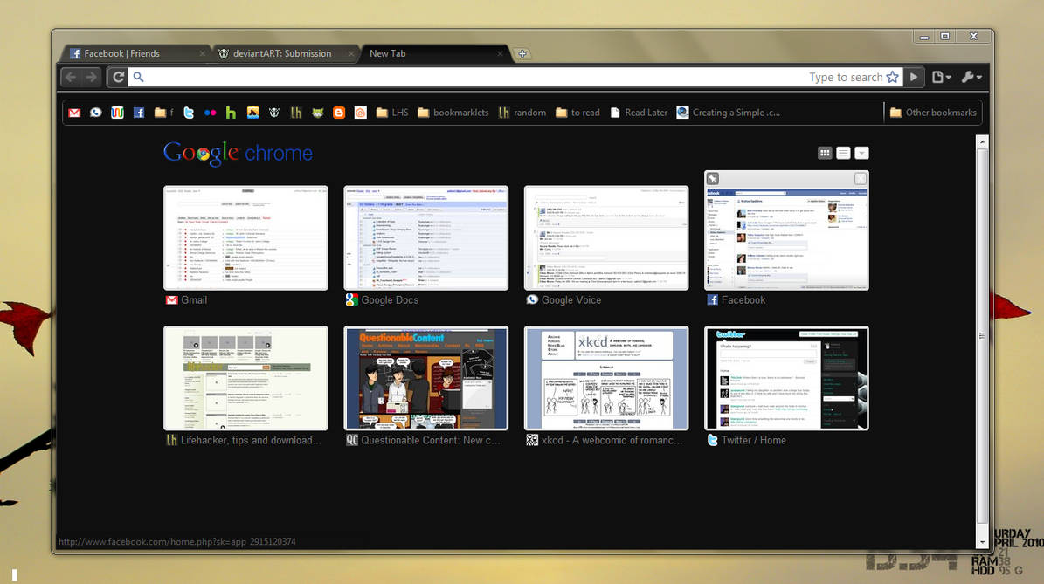Click the Google Docs page thumbnail
The height and width of the screenshot is (584, 1044).
[426, 238]
